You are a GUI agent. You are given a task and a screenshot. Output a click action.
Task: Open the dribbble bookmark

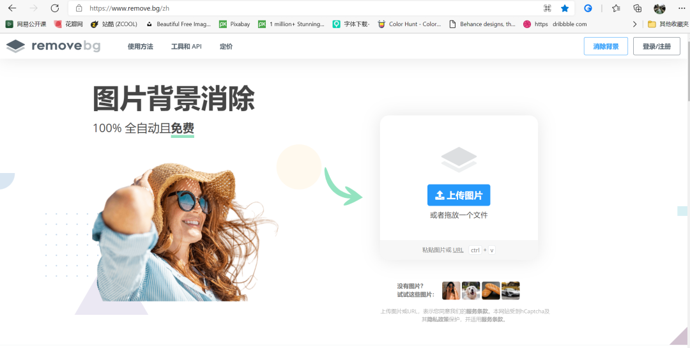555,24
